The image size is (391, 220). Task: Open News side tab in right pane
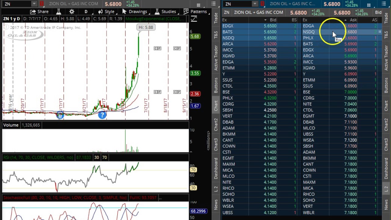(386, 204)
